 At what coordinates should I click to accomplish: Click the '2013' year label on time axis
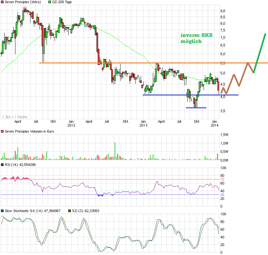[143, 125]
